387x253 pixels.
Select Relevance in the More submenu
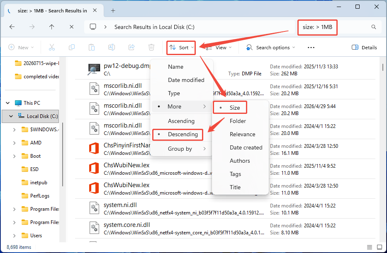[x=241, y=134]
